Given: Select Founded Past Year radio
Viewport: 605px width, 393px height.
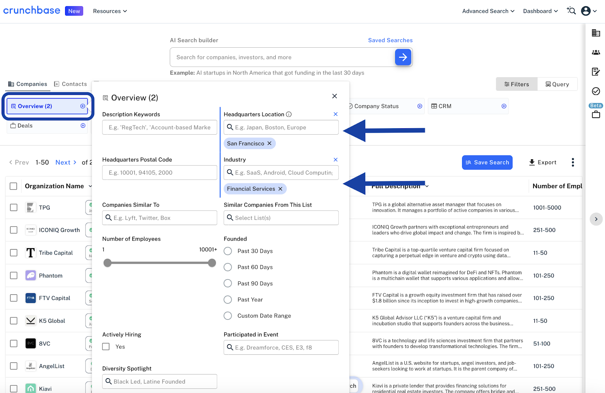Looking at the screenshot, I should (228, 300).
